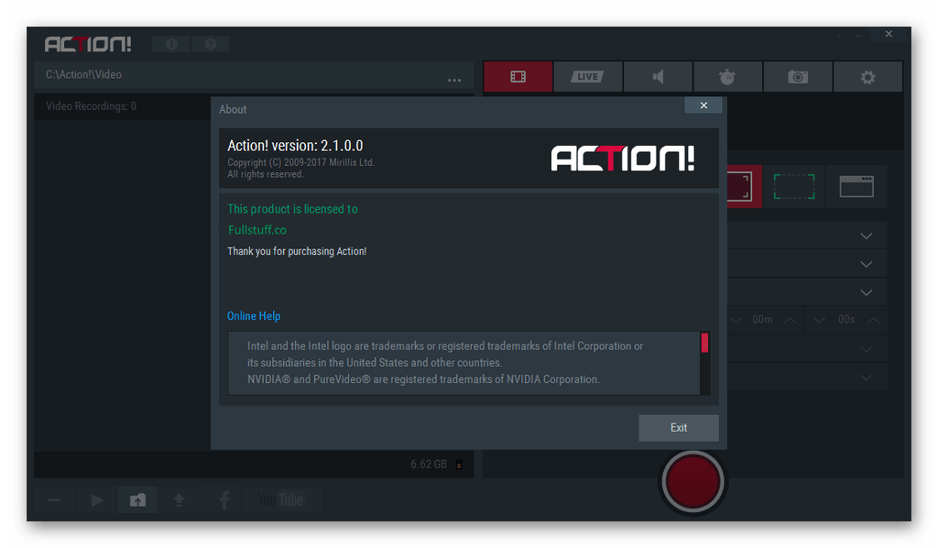Screen dimensions: 938x548
Task: Expand the second settings dropdown chevron
Action: click(x=866, y=264)
